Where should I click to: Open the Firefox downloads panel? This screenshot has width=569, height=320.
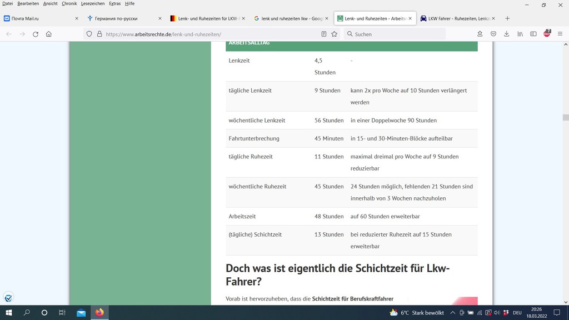507,34
